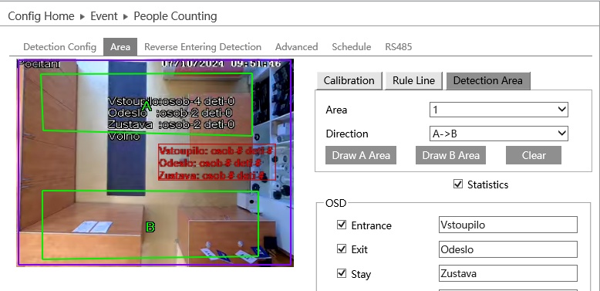
Task: Open the Direction A->B dropdown
Action: pyautogui.click(x=499, y=134)
